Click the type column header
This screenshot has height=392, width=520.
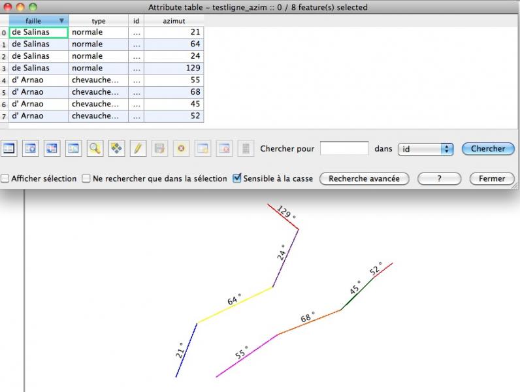coord(98,21)
